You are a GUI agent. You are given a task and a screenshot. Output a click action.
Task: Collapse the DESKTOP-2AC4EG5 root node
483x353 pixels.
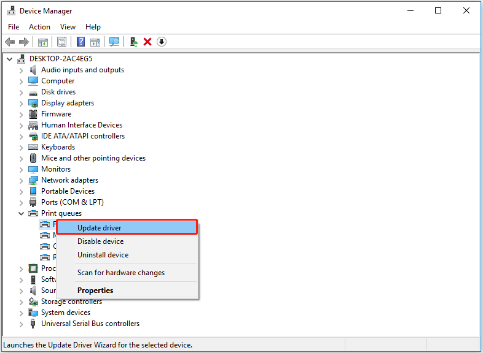pos(10,59)
